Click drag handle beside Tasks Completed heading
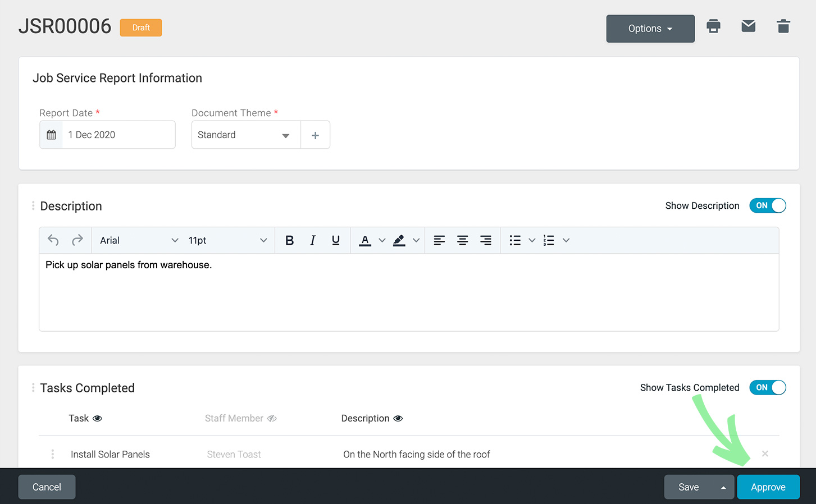 click(x=33, y=388)
